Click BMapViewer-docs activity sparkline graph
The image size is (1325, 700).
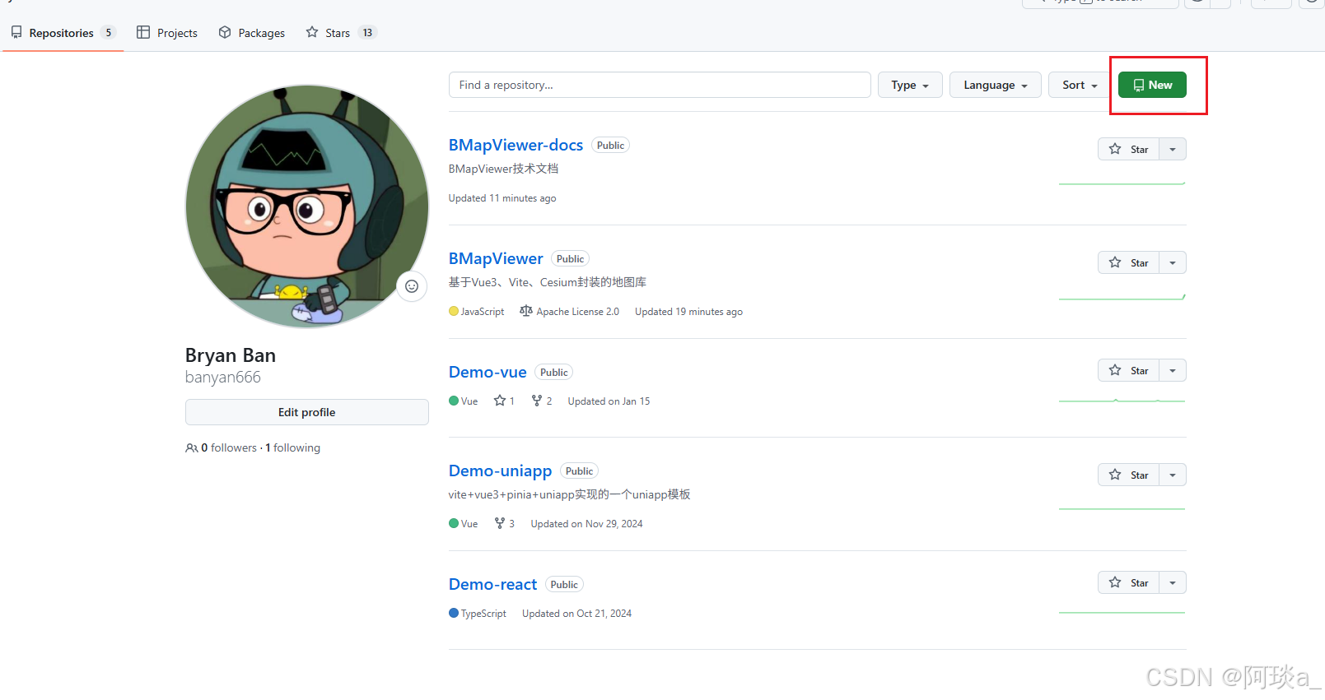1122,183
